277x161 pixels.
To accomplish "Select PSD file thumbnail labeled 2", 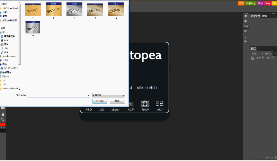I will click(x=54, y=9).
